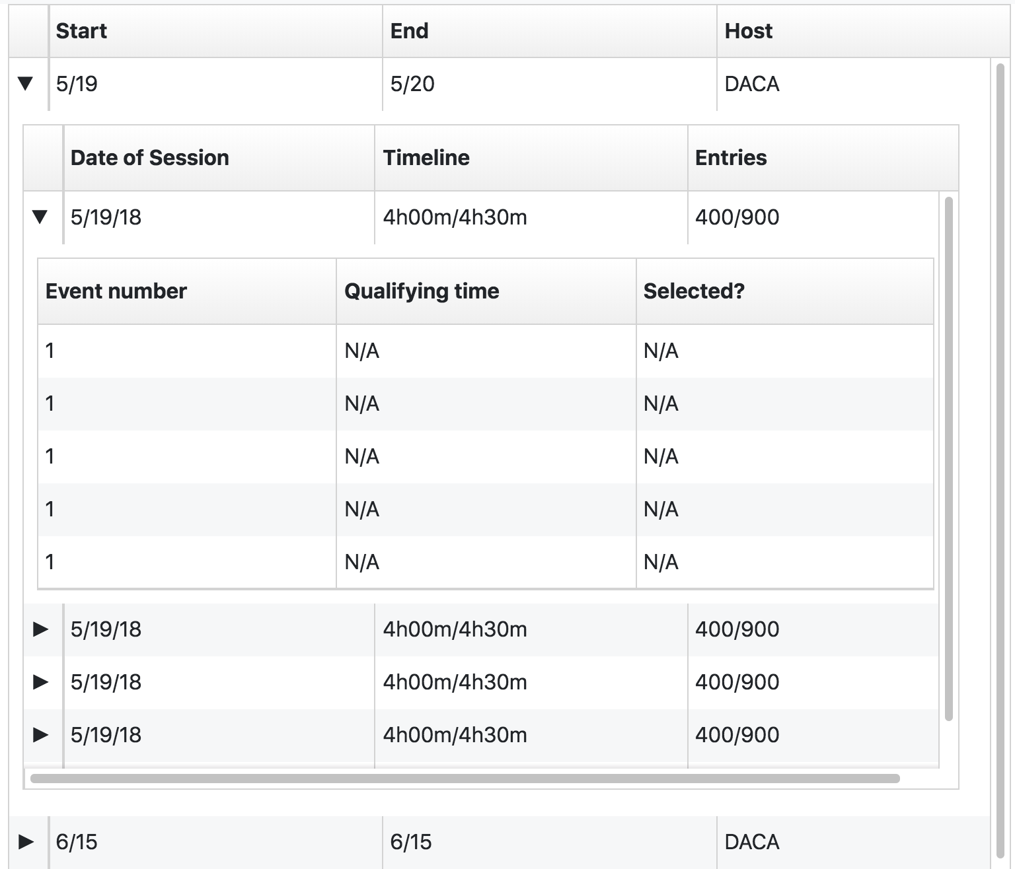Collapse the 5/19 DACA meet row

click(x=25, y=84)
